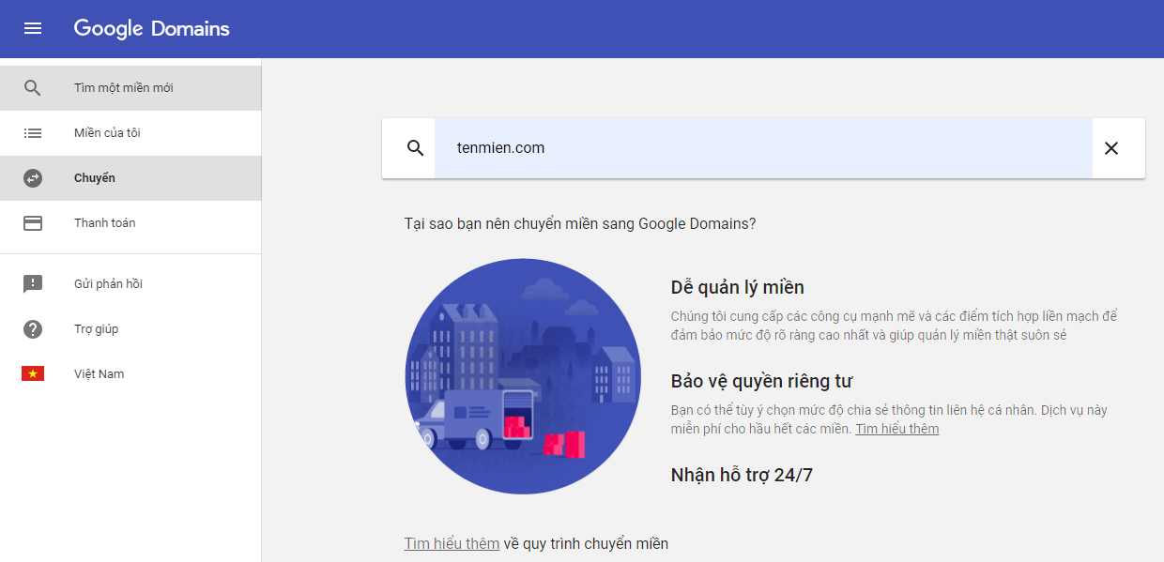Click the list icon beside Miền của tôi
The width and height of the screenshot is (1164, 562).
[33, 133]
